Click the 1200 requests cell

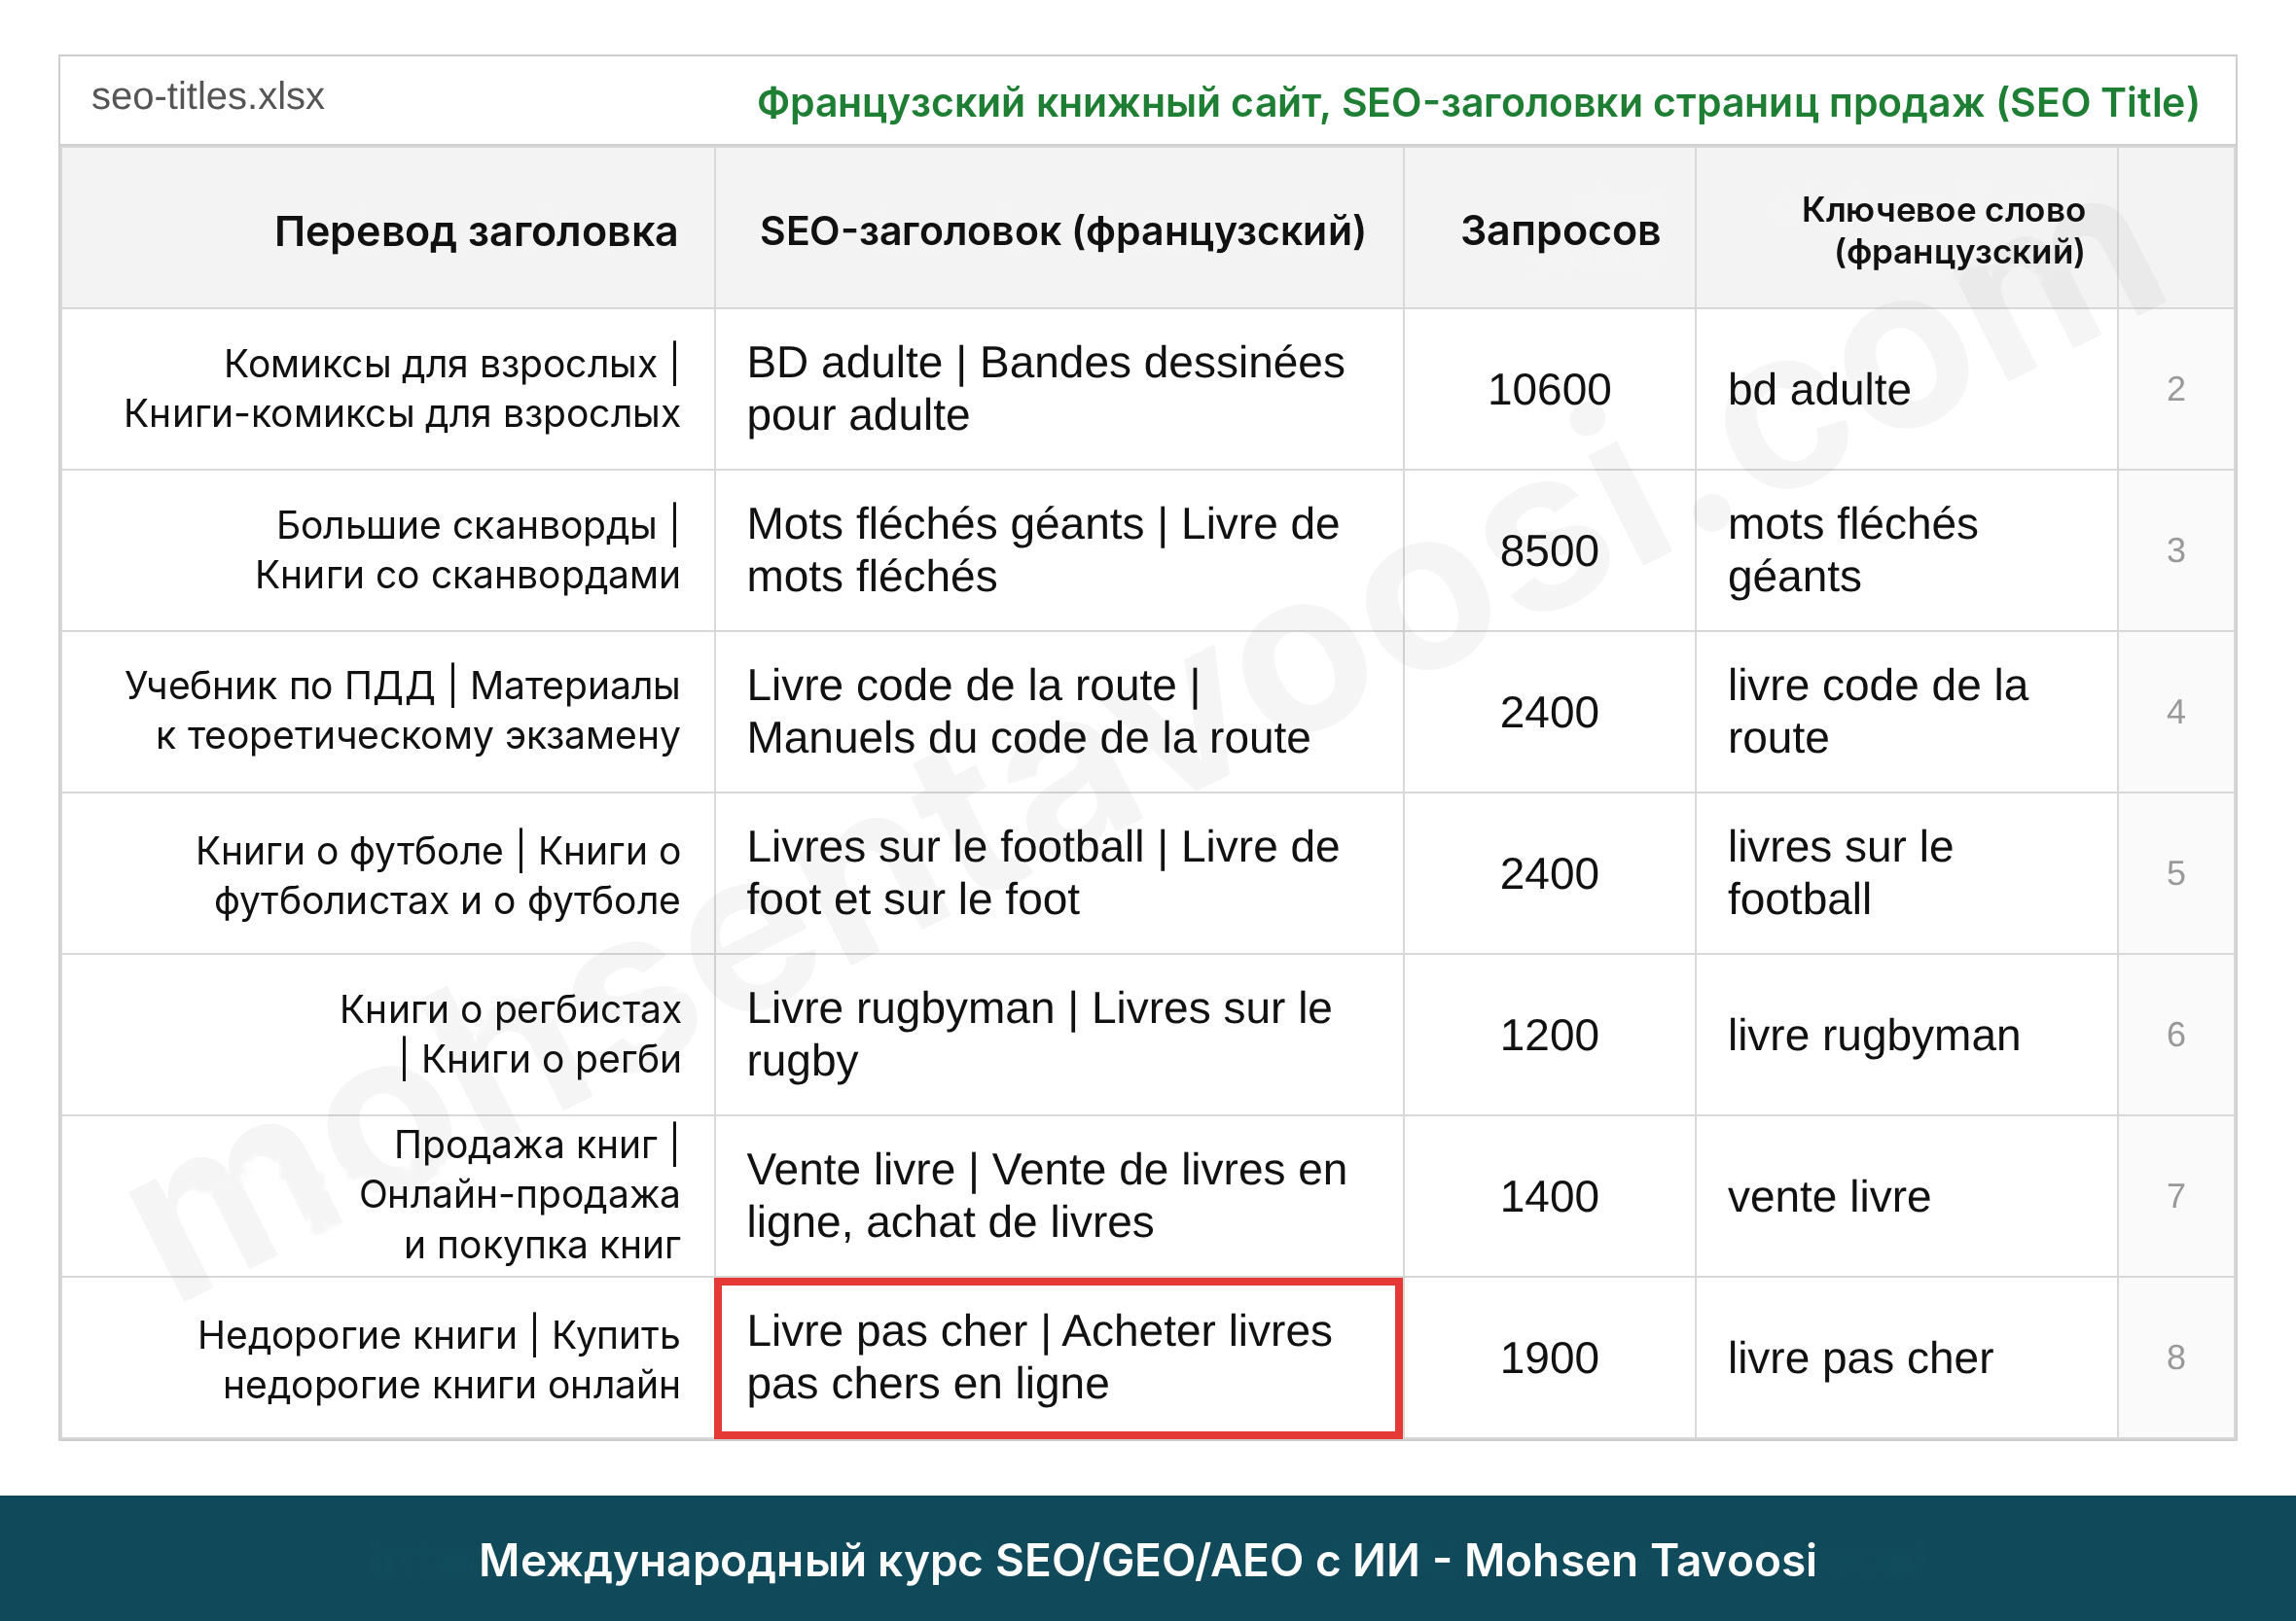click(1550, 1036)
